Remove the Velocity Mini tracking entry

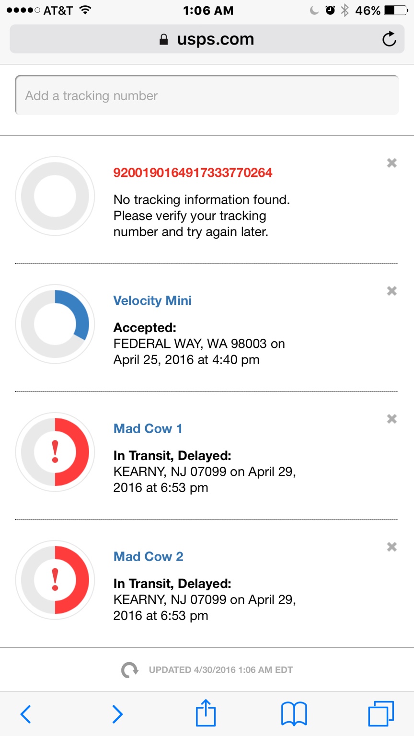click(392, 291)
